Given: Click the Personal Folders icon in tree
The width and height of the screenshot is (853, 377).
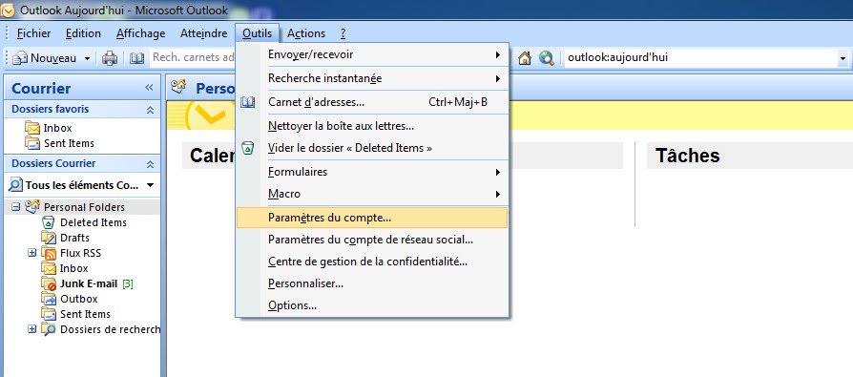Looking at the screenshot, I should (x=32, y=207).
